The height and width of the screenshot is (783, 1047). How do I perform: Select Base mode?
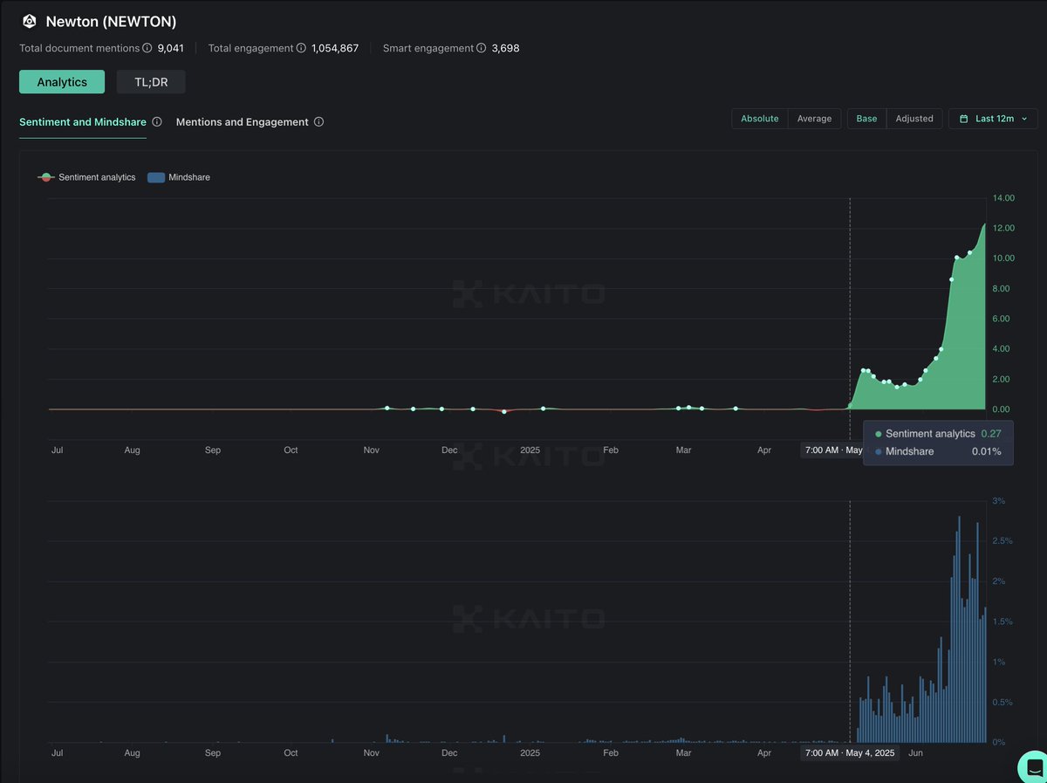point(866,119)
